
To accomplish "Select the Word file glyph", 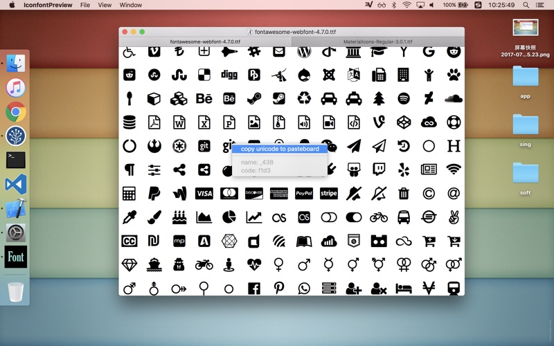I will click(x=179, y=122).
